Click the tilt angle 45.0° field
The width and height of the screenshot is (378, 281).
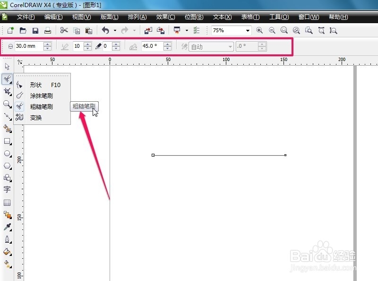(x=152, y=46)
